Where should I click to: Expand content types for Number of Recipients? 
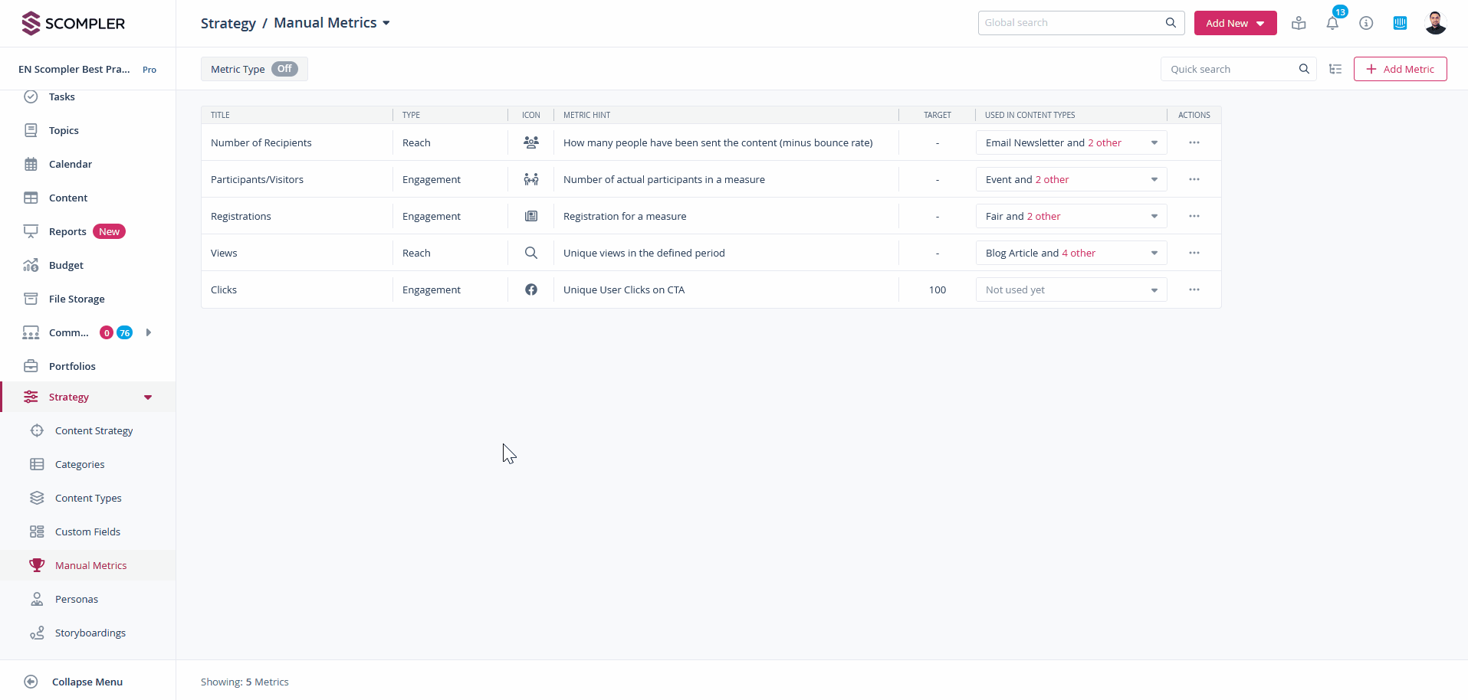point(1154,142)
